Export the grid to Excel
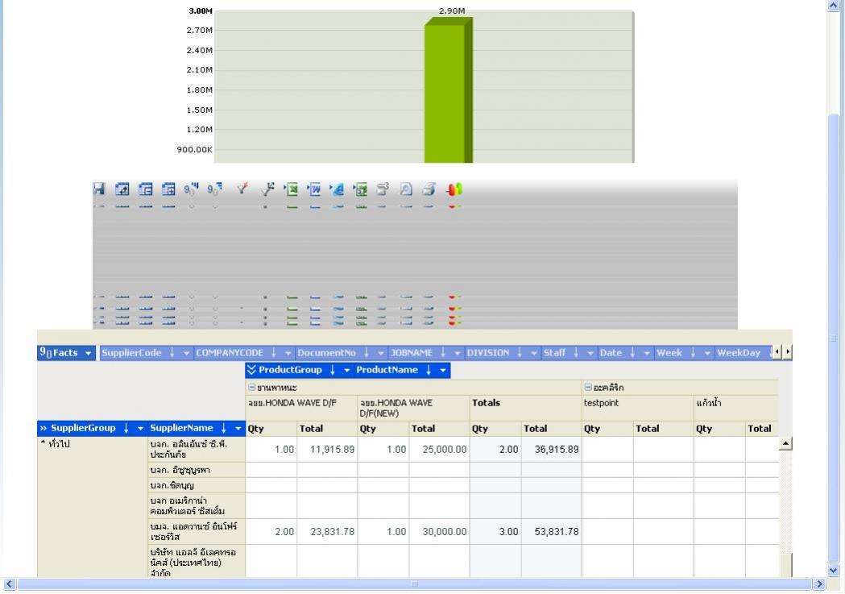Image resolution: width=845 pixels, height=594 pixels. [x=291, y=189]
